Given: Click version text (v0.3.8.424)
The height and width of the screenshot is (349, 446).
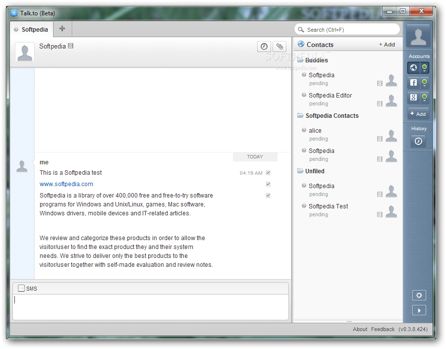Looking at the screenshot, I should [x=413, y=329].
